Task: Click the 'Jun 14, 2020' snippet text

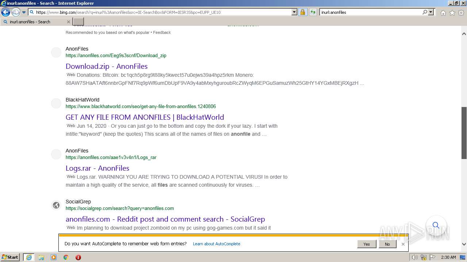Action: (92, 126)
